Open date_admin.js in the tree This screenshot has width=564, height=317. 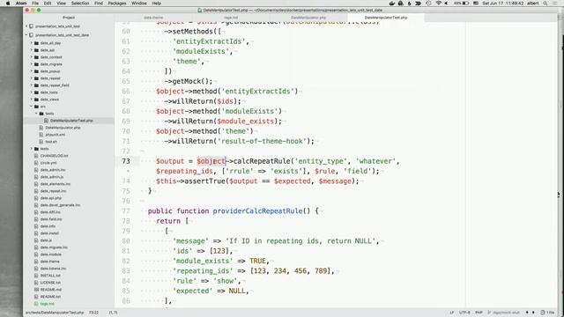click(x=52, y=177)
